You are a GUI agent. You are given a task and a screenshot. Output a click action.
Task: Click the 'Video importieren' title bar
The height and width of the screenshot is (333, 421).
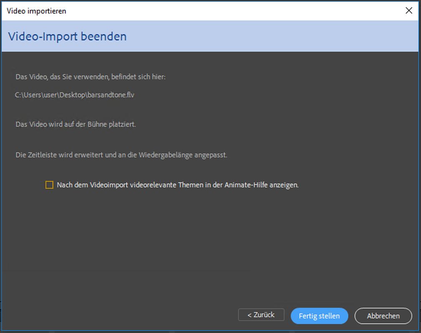pyautogui.click(x=35, y=11)
